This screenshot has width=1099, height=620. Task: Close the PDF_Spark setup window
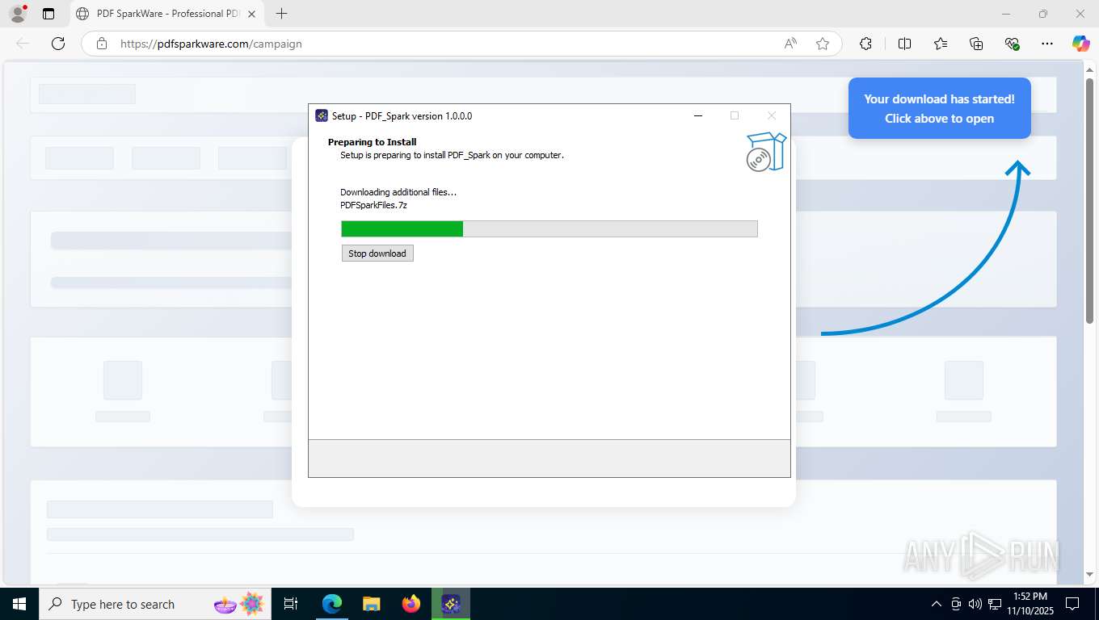coord(771,115)
